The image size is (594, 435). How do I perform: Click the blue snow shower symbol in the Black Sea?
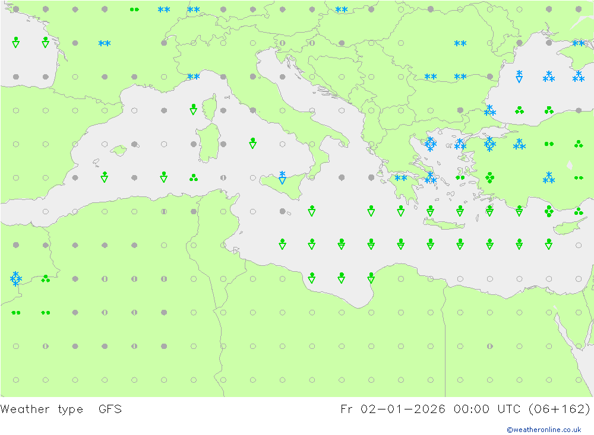pyautogui.click(x=519, y=76)
